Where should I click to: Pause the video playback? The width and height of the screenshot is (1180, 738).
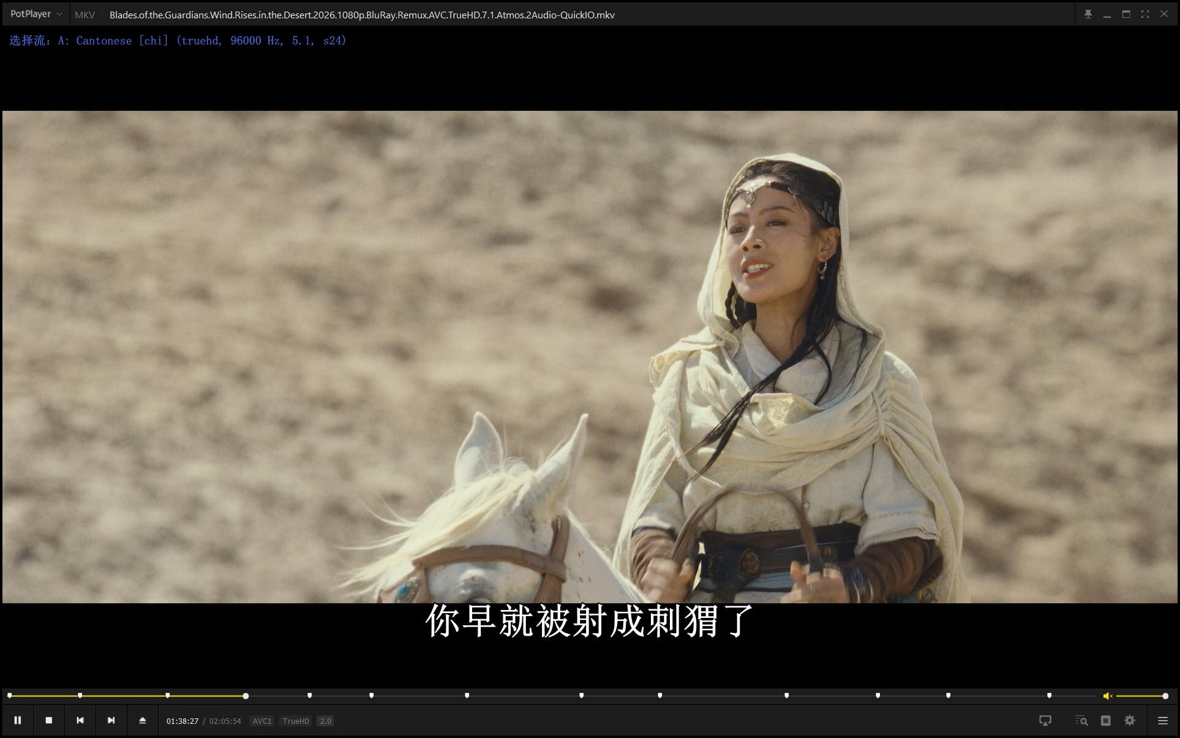coord(18,720)
